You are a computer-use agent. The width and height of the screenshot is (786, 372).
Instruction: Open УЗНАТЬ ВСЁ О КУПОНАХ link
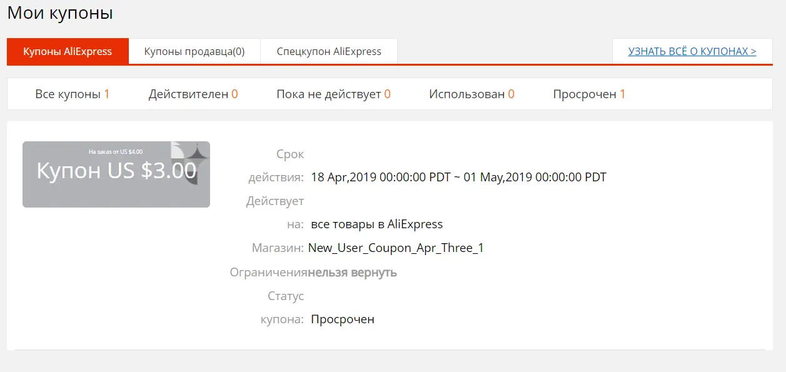coord(692,51)
